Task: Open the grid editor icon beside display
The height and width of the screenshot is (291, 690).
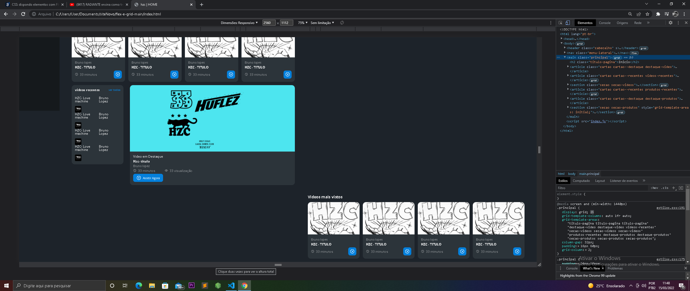Action: [x=592, y=212]
